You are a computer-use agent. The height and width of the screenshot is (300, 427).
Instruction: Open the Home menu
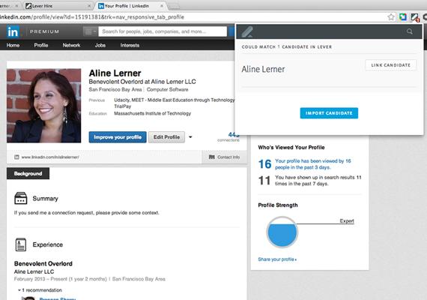pyautogui.click(x=13, y=45)
